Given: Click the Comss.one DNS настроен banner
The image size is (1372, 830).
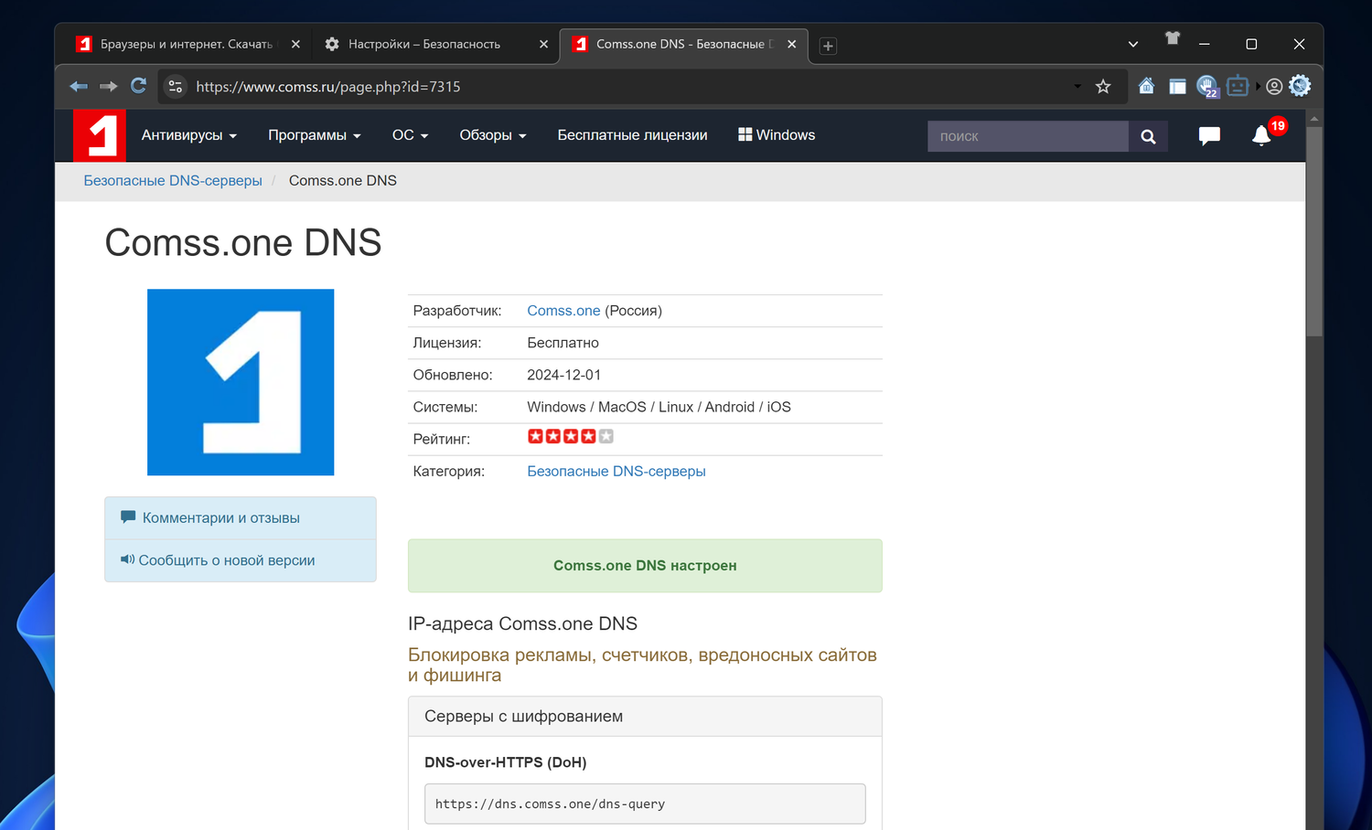Looking at the screenshot, I should click(x=645, y=566).
